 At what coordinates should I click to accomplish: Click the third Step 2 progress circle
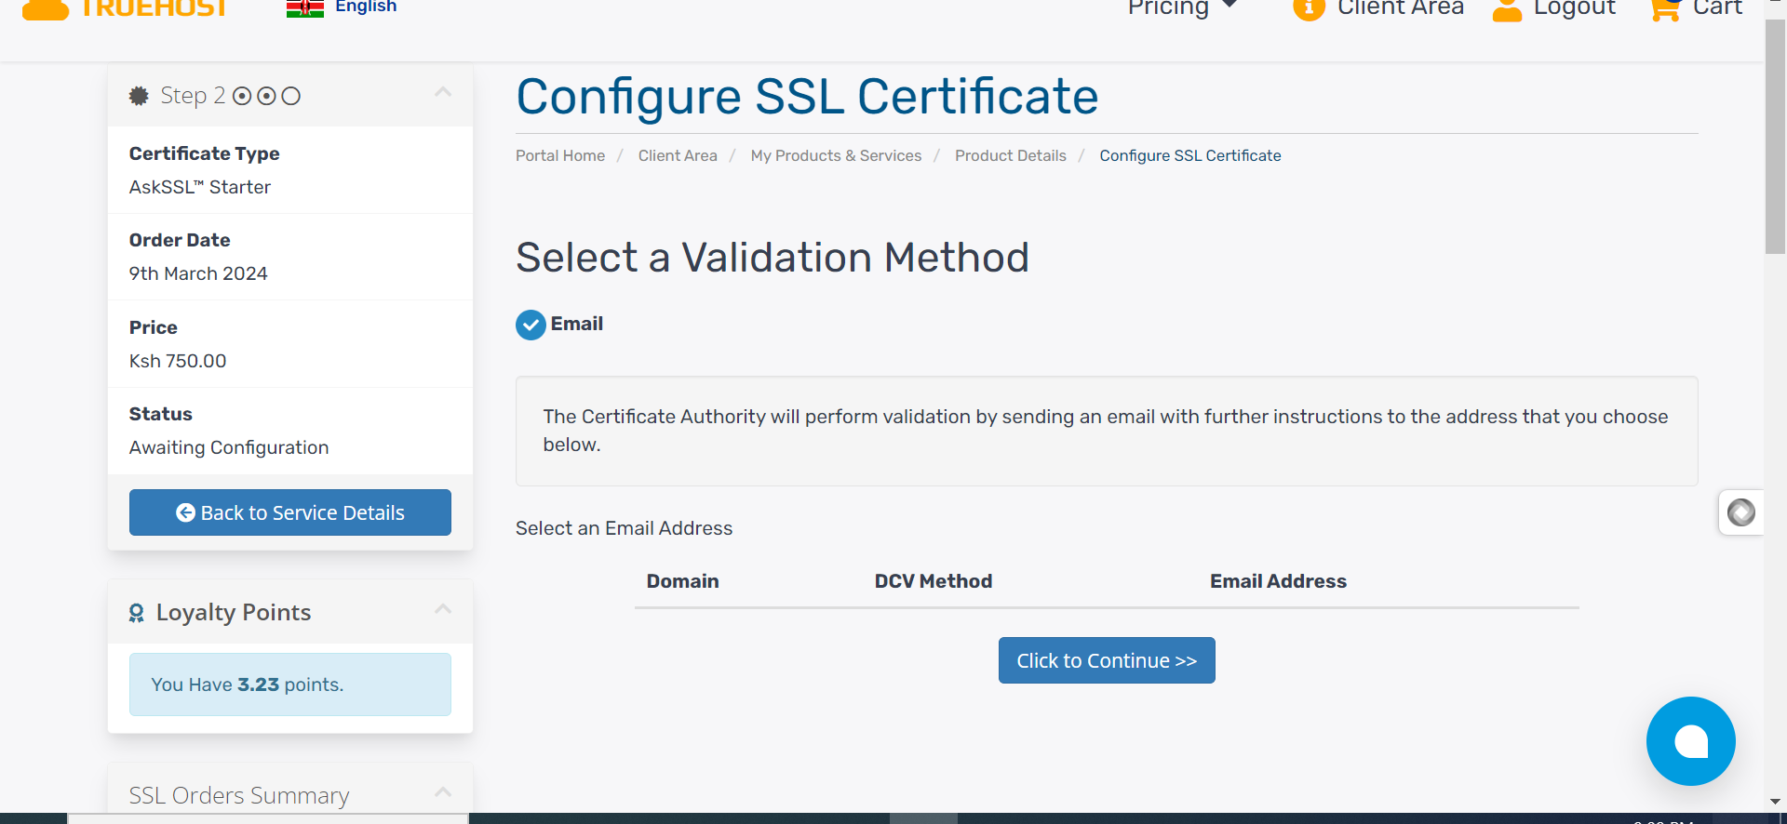[291, 96]
